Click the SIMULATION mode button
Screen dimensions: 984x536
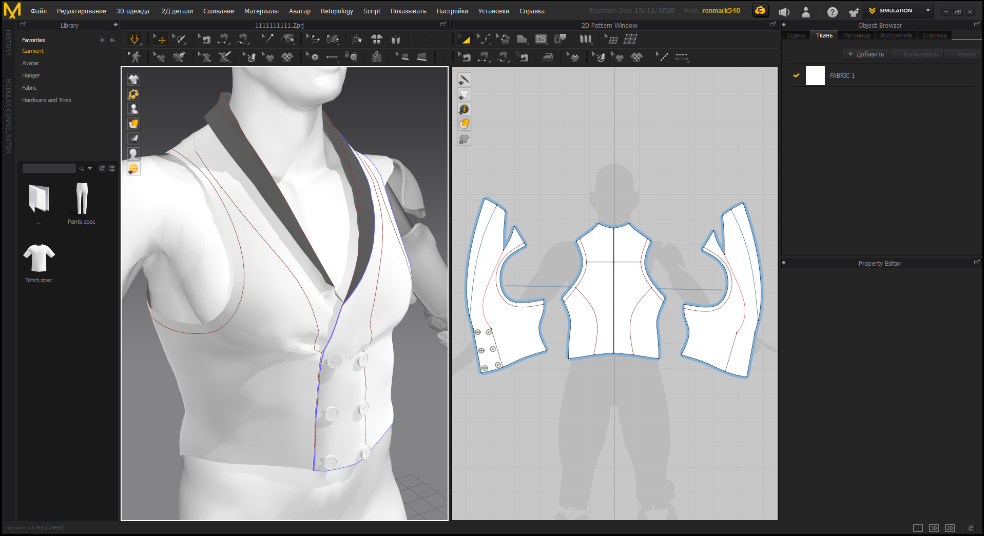tap(892, 10)
